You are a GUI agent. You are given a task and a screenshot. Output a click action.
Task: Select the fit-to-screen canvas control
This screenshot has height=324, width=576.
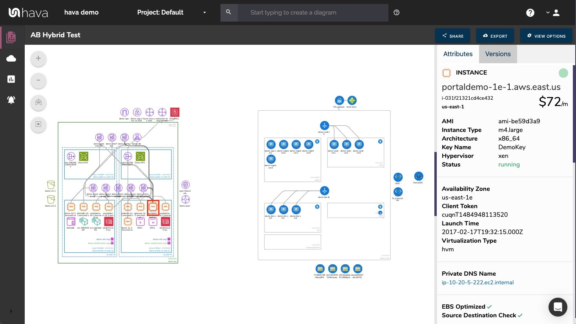pyautogui.click(x=38, y=103)
